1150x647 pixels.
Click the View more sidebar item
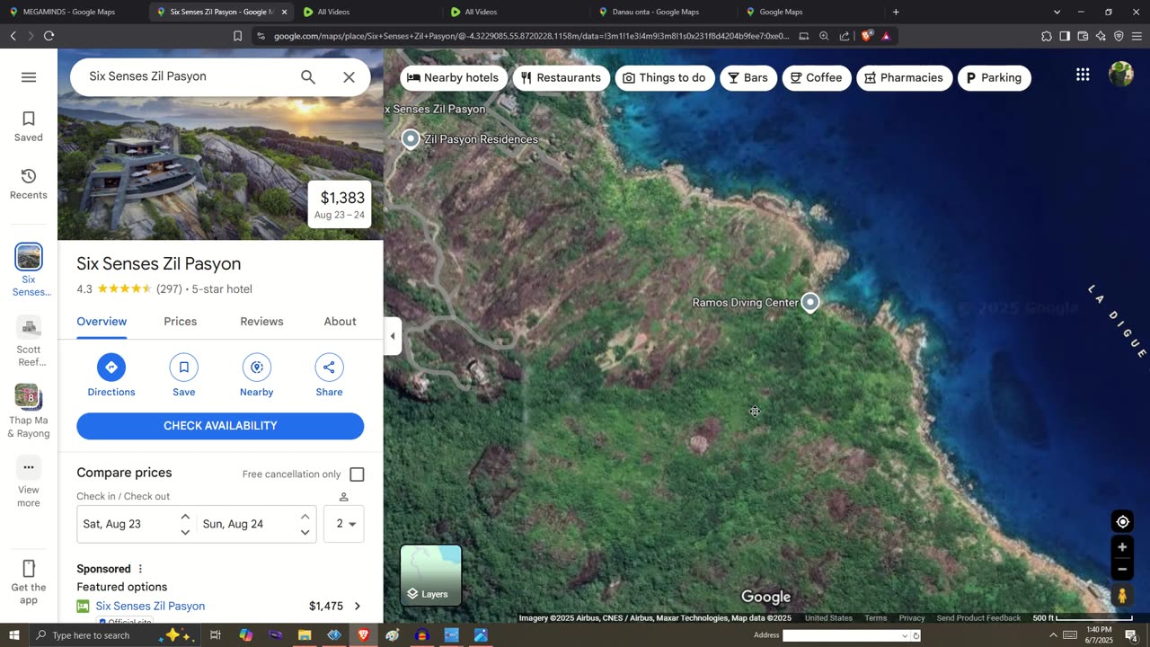[x=29, y=483]
